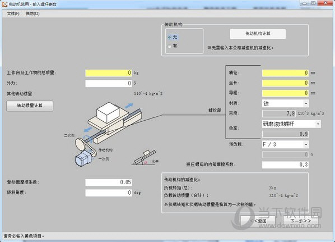This screenshot has width=335, height=242.
Task: Focus the 滑动面摩擦系数 input field
Action: (109, 182)
